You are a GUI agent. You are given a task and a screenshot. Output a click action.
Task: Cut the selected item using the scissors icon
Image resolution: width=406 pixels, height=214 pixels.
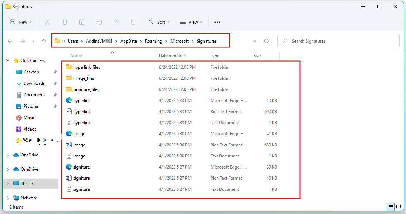(48, 22)
